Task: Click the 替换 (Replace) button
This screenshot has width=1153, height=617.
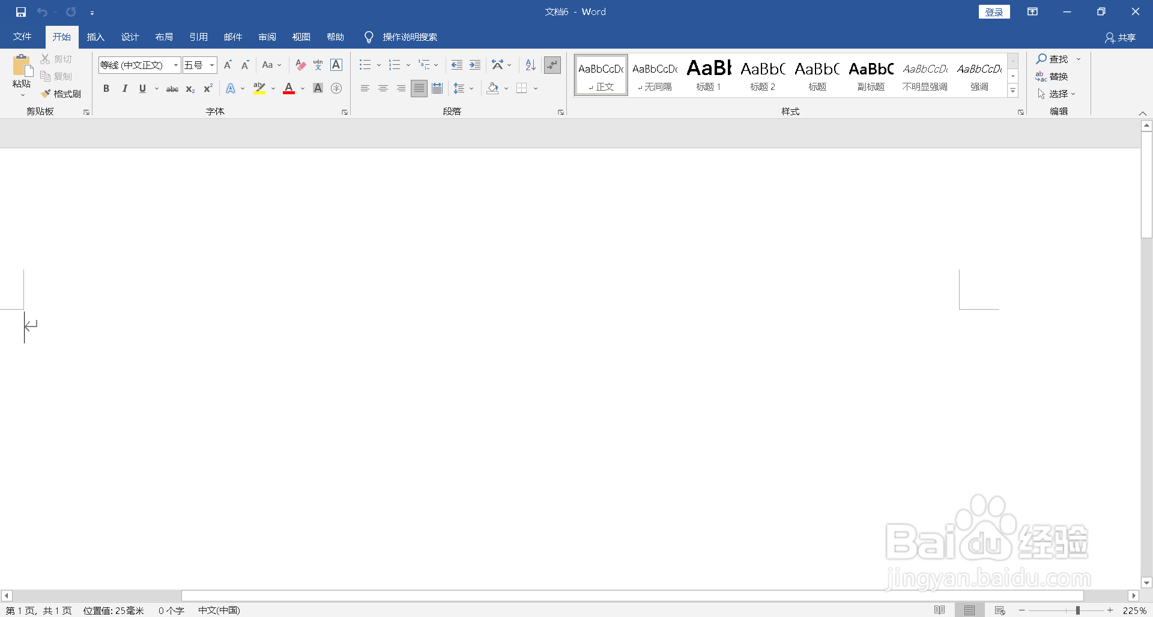Action: tap(1052, 76)
